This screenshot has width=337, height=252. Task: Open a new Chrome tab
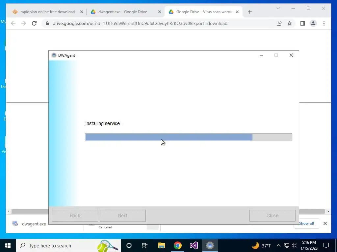pyautogui.click(x=249, y=12)
